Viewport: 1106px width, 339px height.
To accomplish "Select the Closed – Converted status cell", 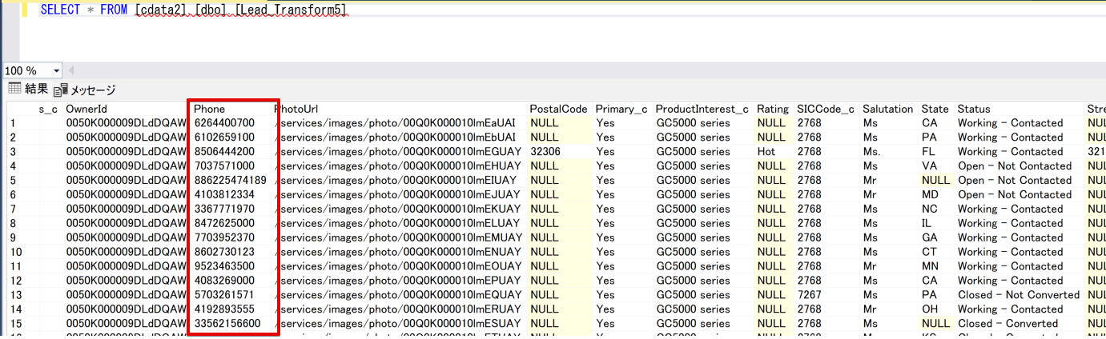I will [x=1007, y=324].
